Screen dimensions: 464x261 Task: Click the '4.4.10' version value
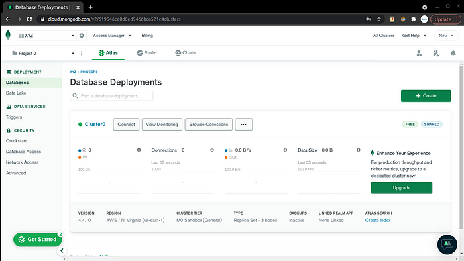point(84,220)
